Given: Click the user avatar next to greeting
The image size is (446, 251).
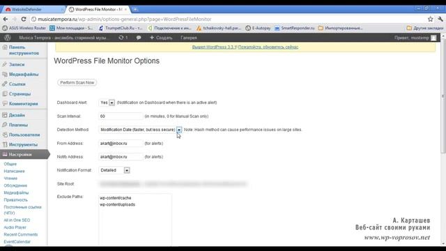Looking at the screenshot, I should (433, 38).
